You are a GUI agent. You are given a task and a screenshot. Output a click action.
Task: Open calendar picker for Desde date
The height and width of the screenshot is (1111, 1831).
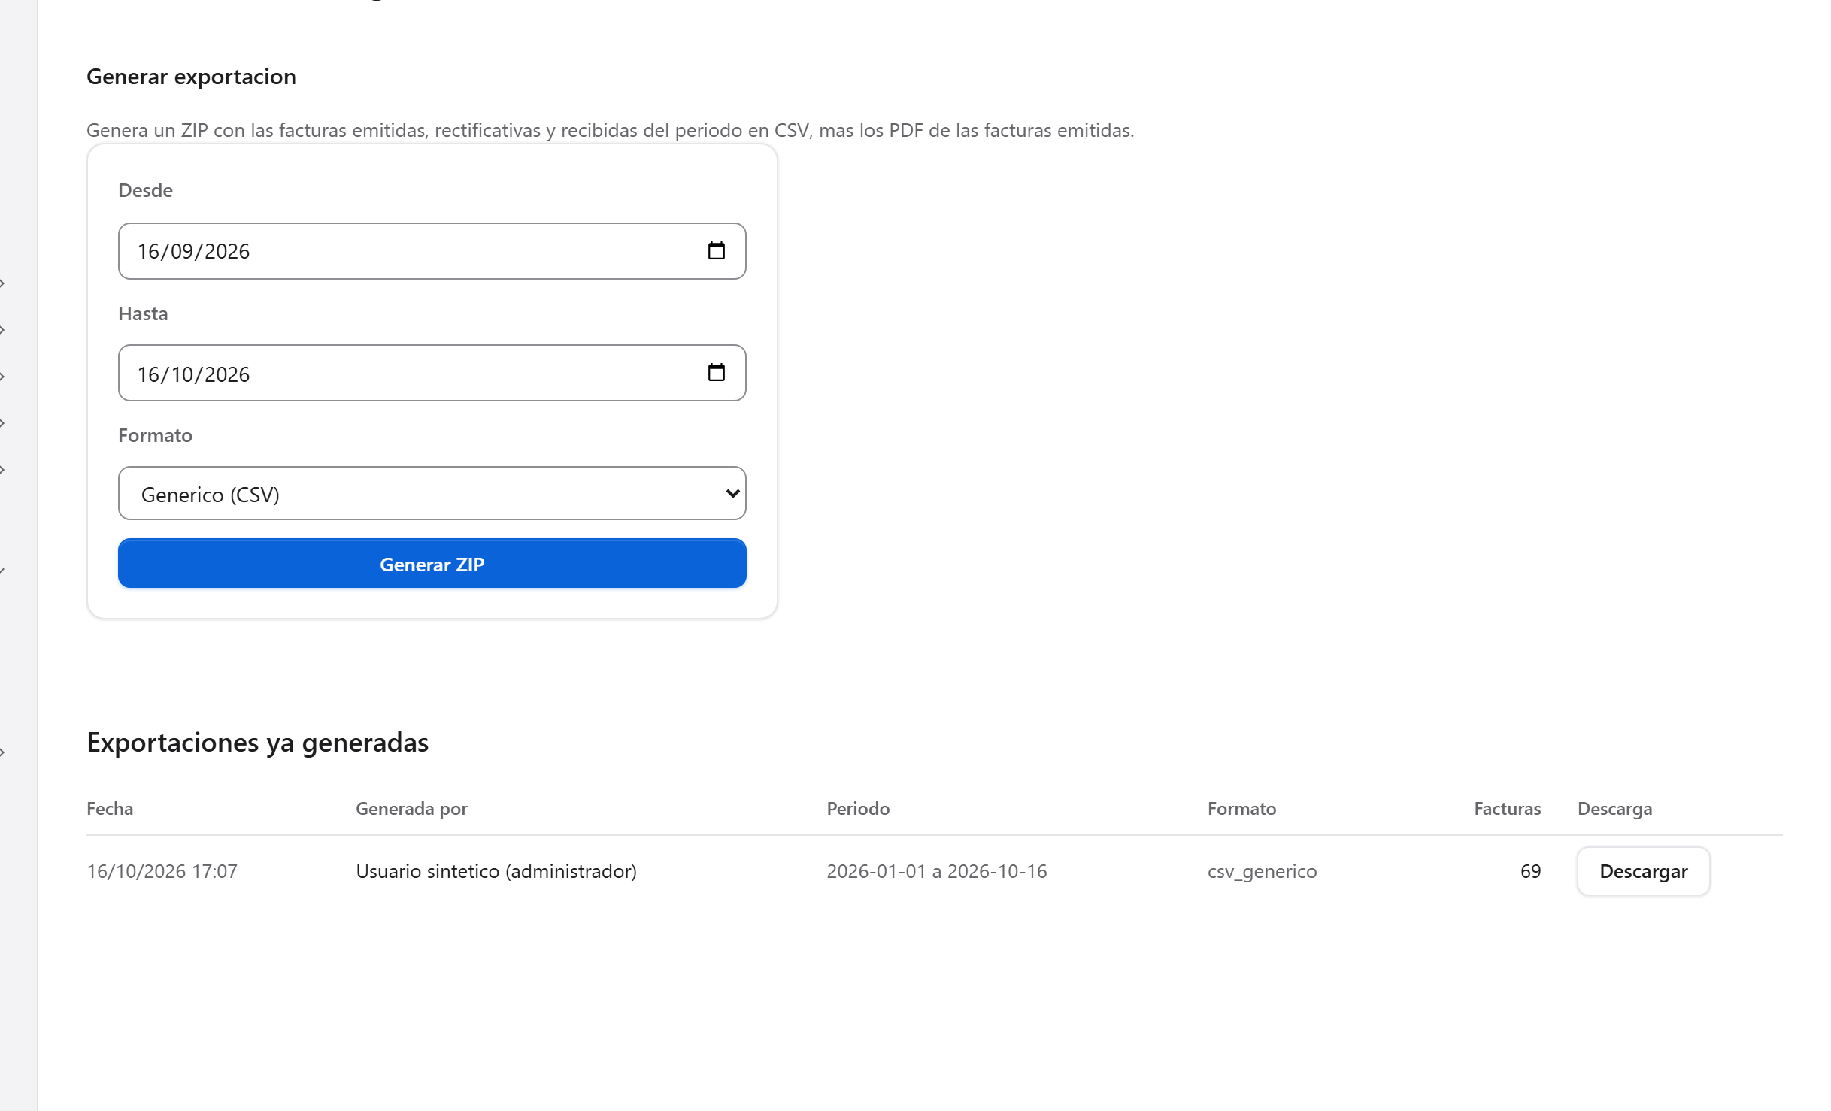(x=716, y=251)
